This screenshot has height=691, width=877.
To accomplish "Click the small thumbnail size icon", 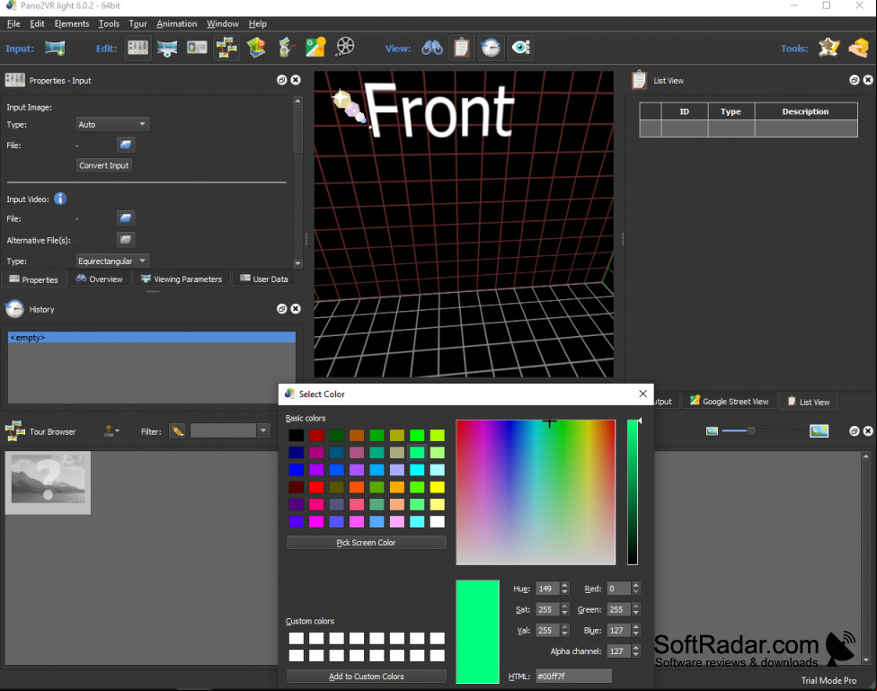I will coord(712,430).
